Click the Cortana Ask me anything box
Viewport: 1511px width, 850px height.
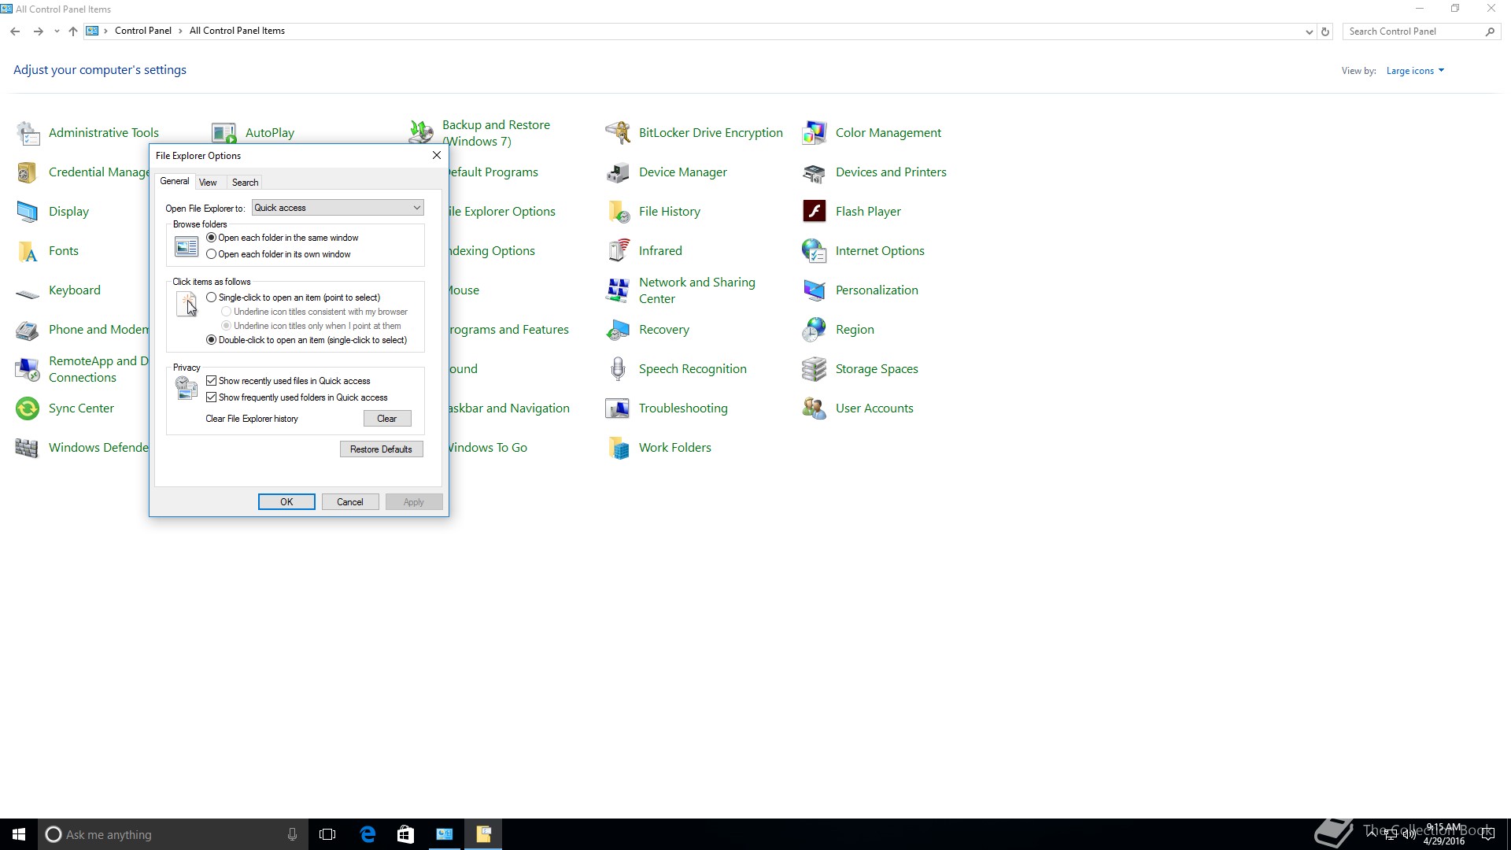click(173, 834)
